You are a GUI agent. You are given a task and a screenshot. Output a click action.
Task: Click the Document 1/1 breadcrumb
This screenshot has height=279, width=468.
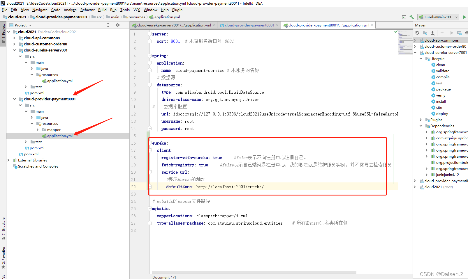[164, 277]
